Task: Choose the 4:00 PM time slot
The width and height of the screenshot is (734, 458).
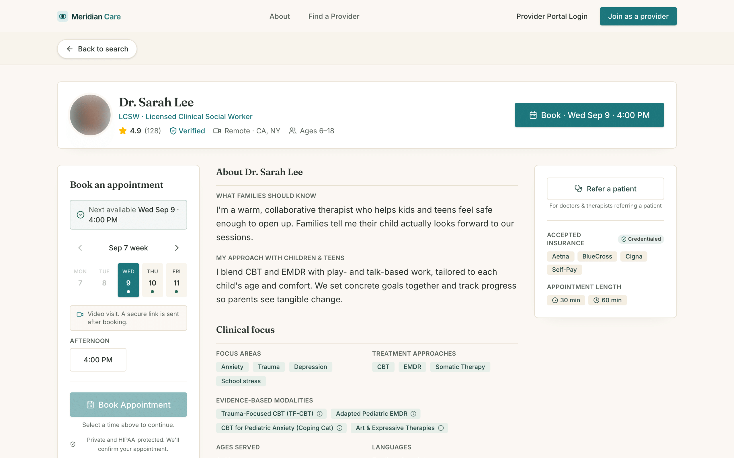Action: click(x=98, y=360)
